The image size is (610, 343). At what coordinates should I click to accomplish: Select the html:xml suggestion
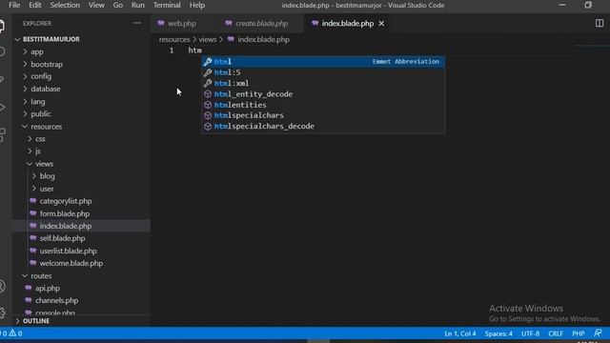pos(323,83)
